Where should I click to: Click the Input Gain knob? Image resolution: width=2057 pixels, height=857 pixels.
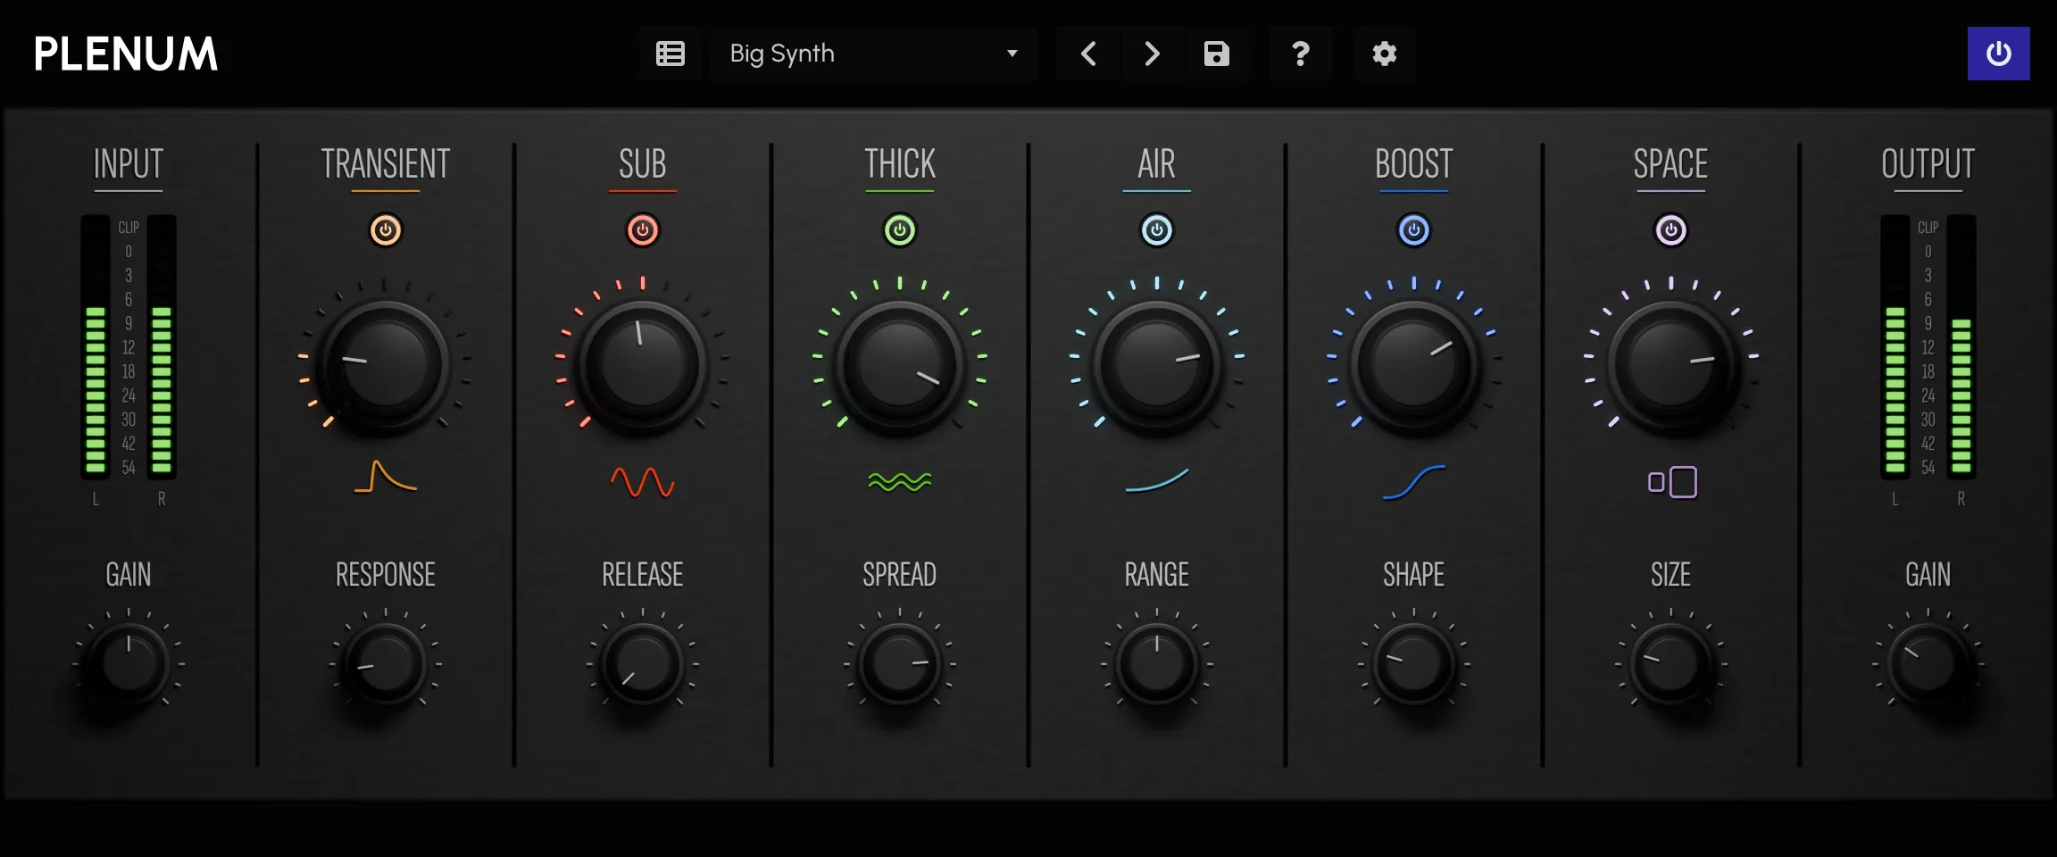click(129, 664)
